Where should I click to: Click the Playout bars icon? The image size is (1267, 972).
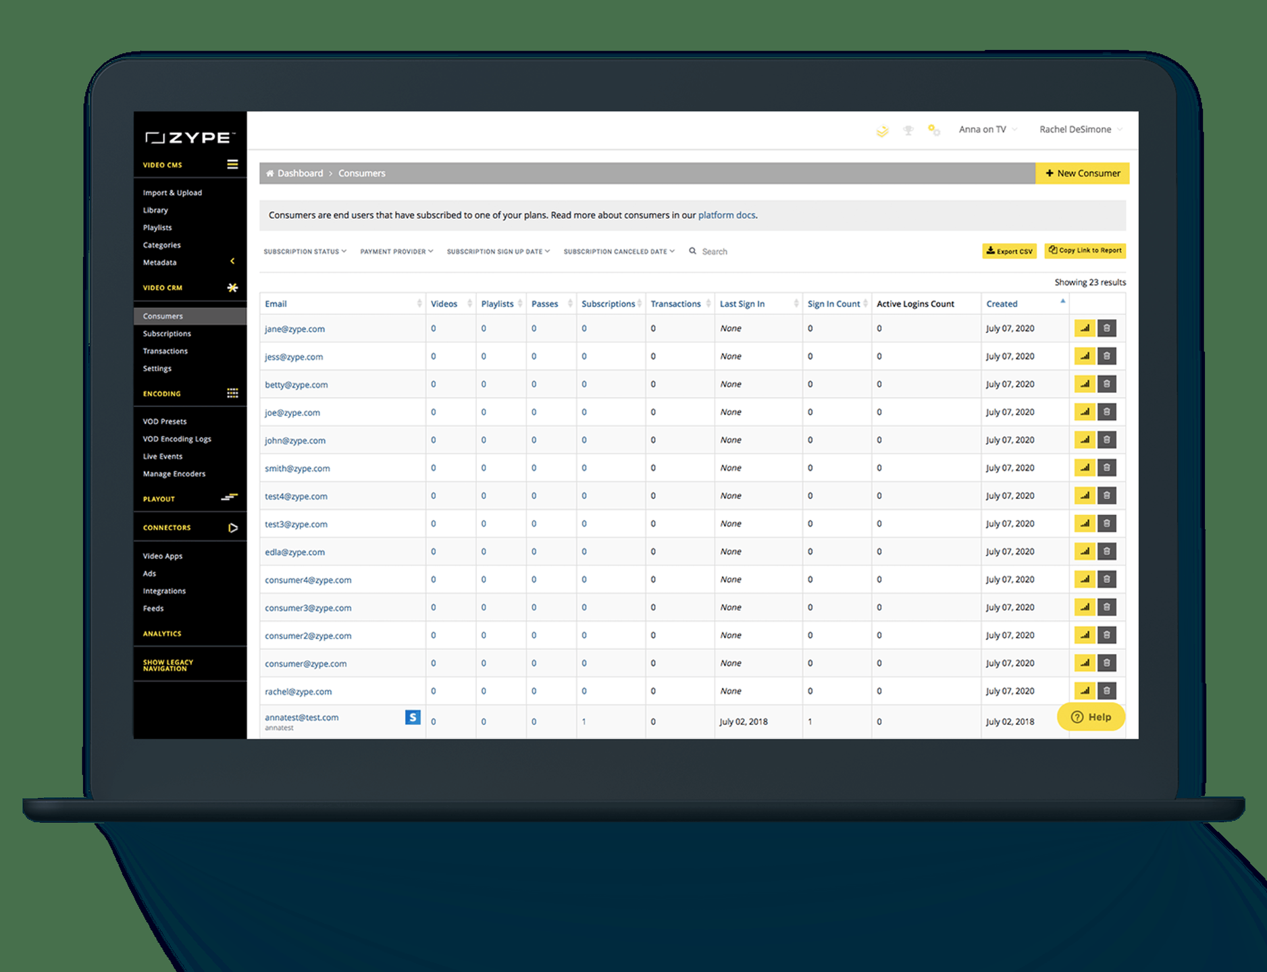(230, 498)
